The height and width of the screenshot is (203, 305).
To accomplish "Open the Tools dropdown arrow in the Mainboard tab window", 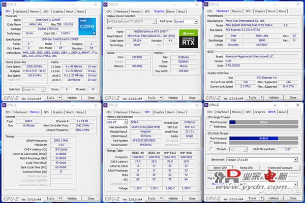I will tap(262, 97).
